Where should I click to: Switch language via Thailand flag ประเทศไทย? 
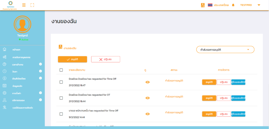tap(218, 5)
